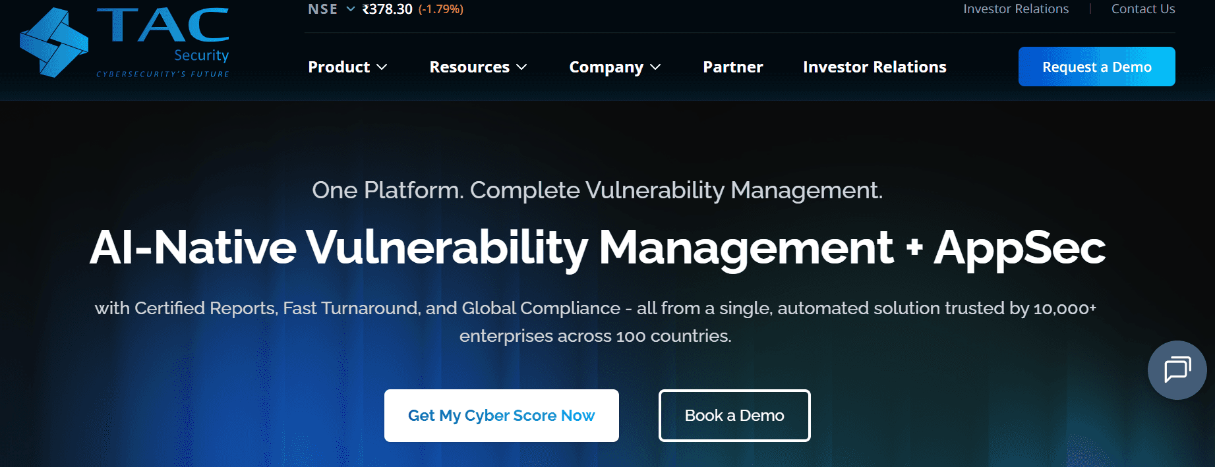The image size is (1215, 467).
Task: Click the Request a Demo button
Action: click(x=1097, y=67)
